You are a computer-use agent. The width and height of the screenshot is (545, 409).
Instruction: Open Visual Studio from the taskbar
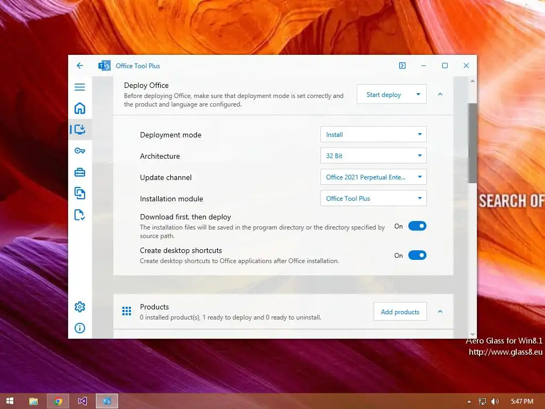(x=82, y=402)
